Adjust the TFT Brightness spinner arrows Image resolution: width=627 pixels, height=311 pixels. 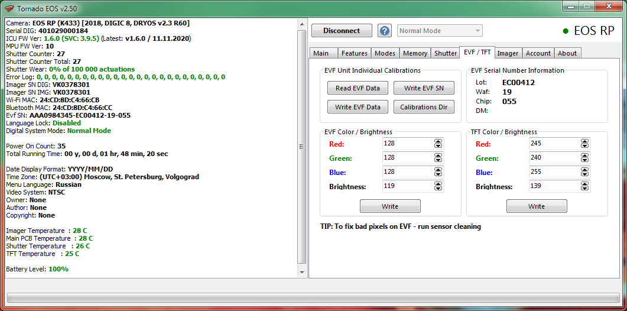coord(584,186)
